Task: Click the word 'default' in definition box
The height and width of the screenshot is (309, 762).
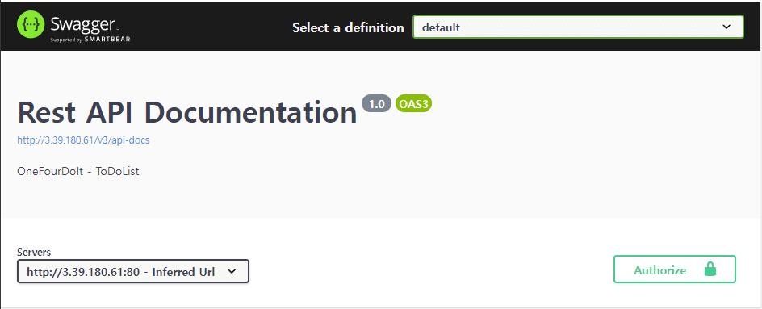Action: [x=441, y=27]
